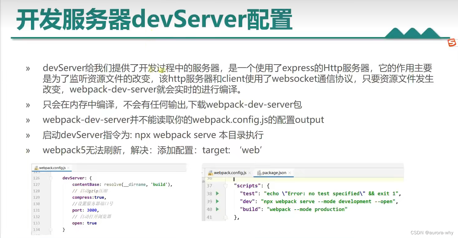Click the port value 3000
The height and width of the screenshot is (238, 458).
click(92, 210)
